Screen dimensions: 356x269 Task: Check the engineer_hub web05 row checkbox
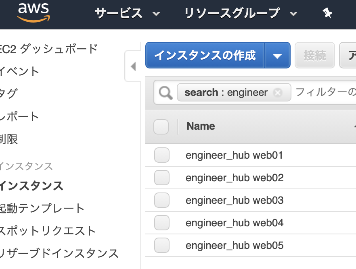[162, 245]
